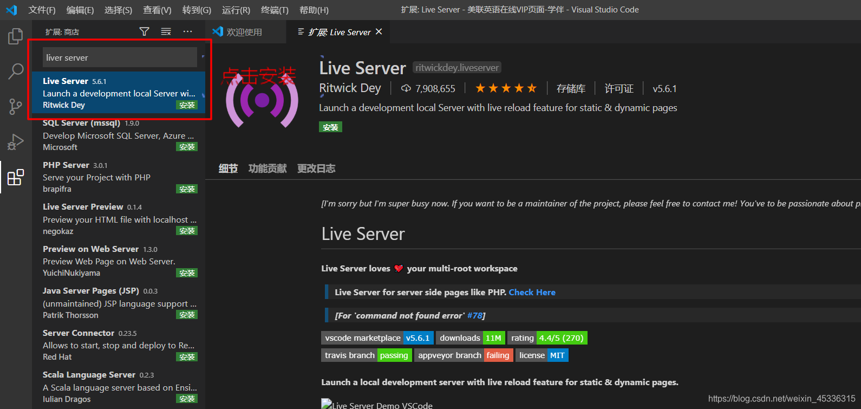Open the 存储库 repository link
Viewport: 861px width, 409px height.
pos(571,89)
